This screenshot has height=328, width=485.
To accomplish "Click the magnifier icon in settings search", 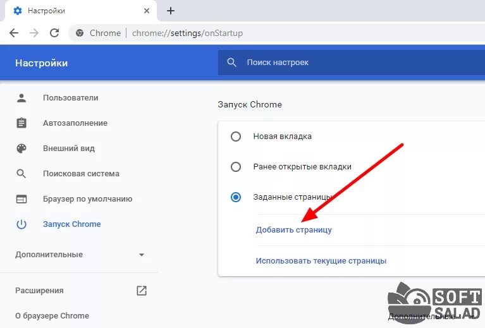I will tap(231, 63).
